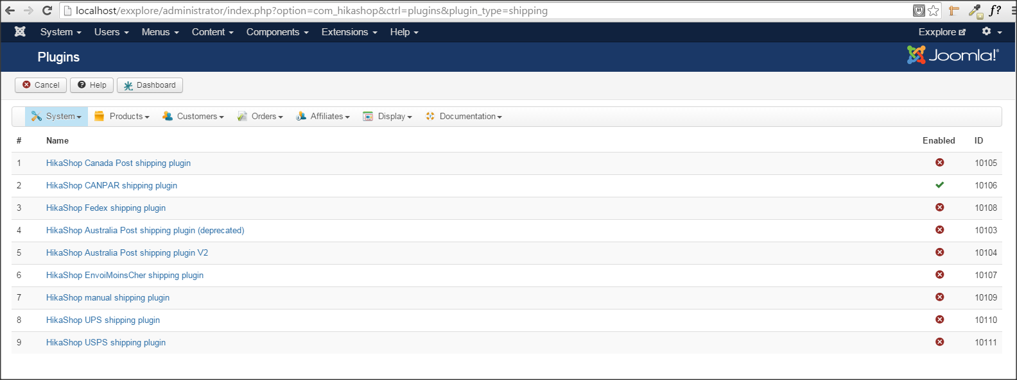
Task: Open the Exxplore site link
Action: tap(942, 32)
